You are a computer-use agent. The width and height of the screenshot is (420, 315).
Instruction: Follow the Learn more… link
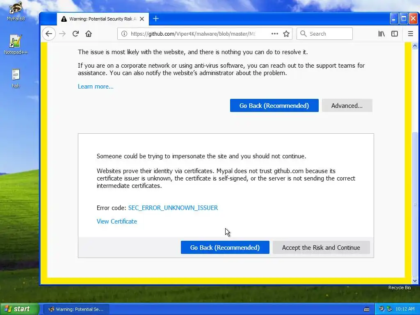pyautogui.click(x=96, y=87)
